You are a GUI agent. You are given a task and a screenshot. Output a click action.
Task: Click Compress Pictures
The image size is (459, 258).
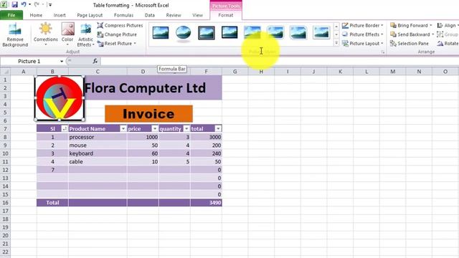[x=120, y=26]
